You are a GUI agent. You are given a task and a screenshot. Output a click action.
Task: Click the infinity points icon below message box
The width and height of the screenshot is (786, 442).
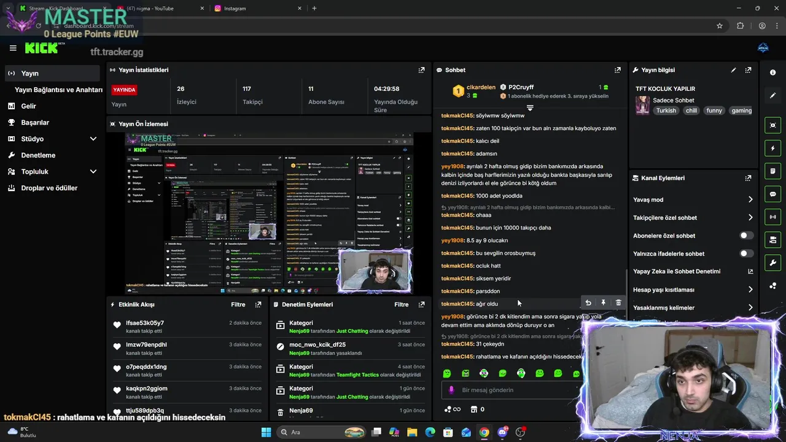coord(452,409)
